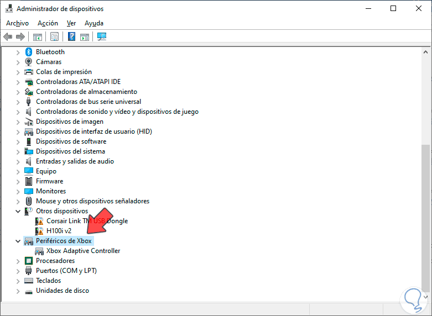Click the Controladoras de almacenamiento icon

tap(29, 92)
